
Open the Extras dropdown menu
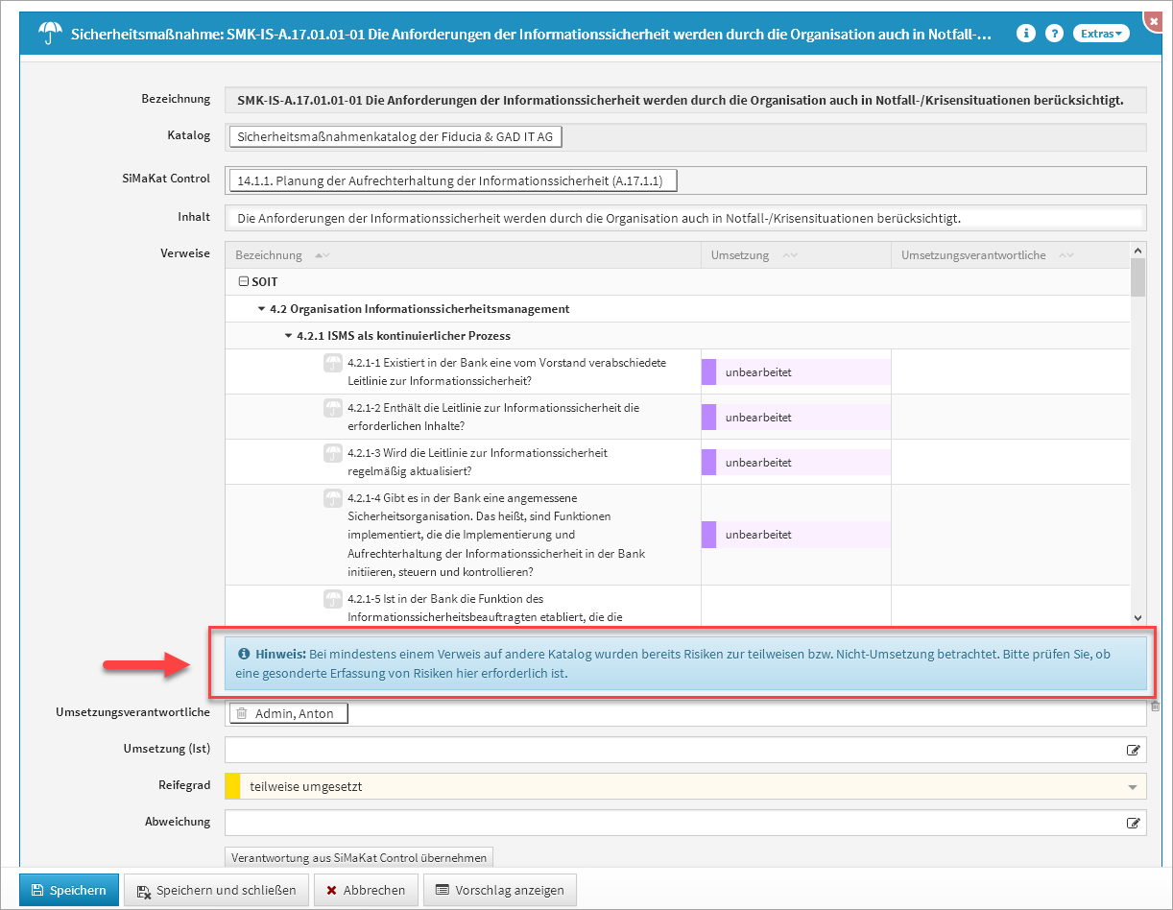pyautogui.click(x=1100, y=34)
